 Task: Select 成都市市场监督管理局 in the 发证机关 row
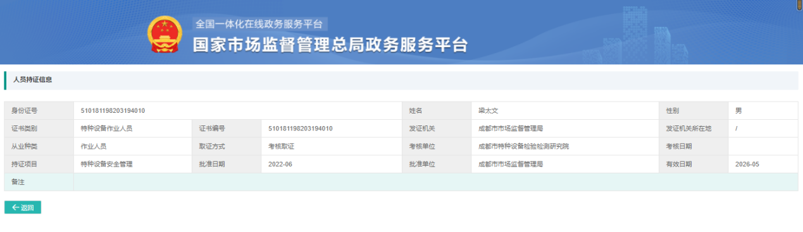(511, 129)
